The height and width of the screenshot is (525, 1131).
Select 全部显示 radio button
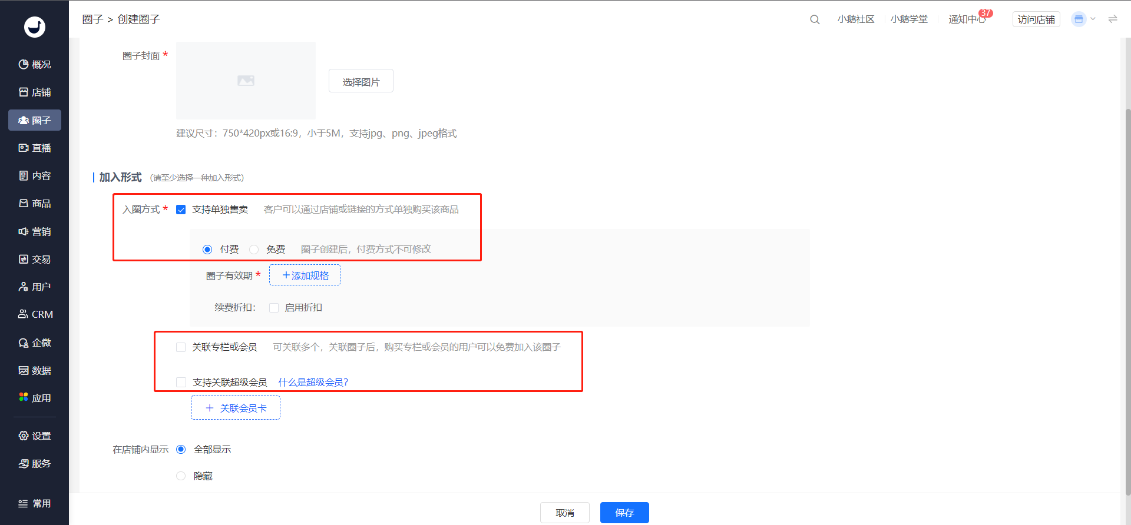[x=181, y=449]
